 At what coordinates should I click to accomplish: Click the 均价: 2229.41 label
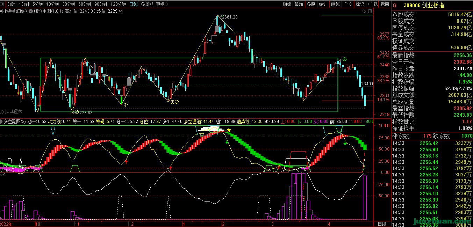pos(110,12)
